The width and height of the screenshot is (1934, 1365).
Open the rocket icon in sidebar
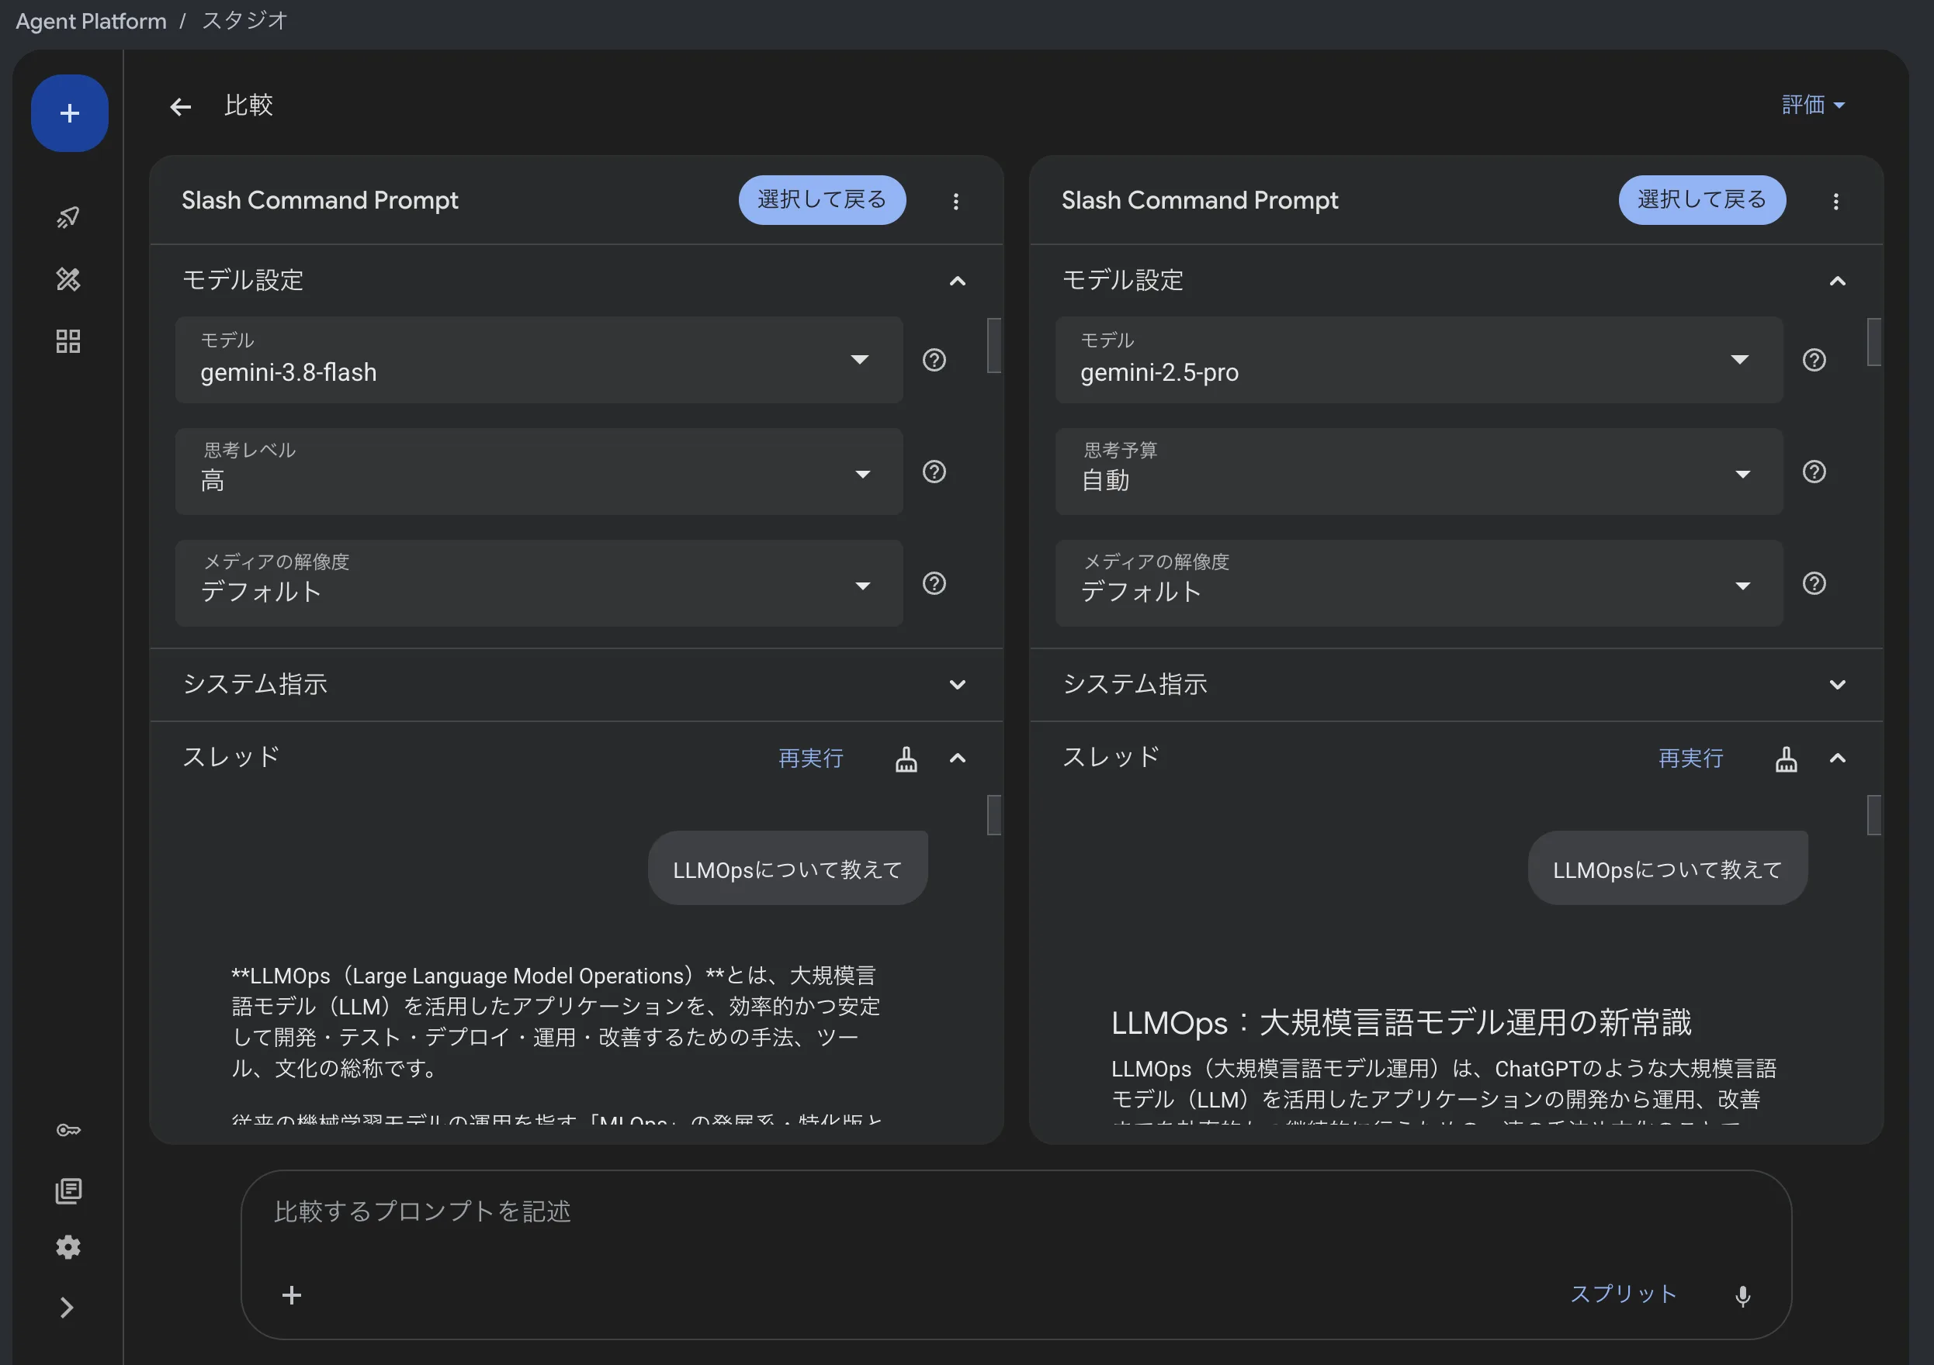(68, 217)
